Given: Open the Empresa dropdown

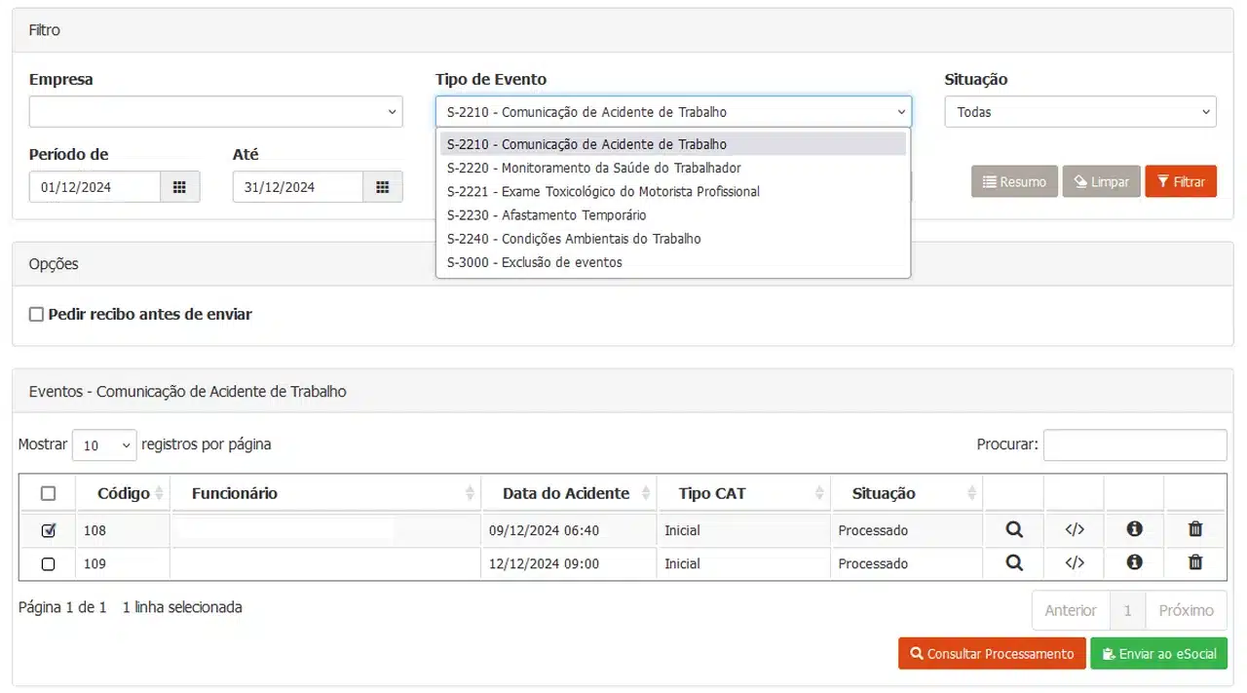Looking at the screenshot, I should coord(215,112).
